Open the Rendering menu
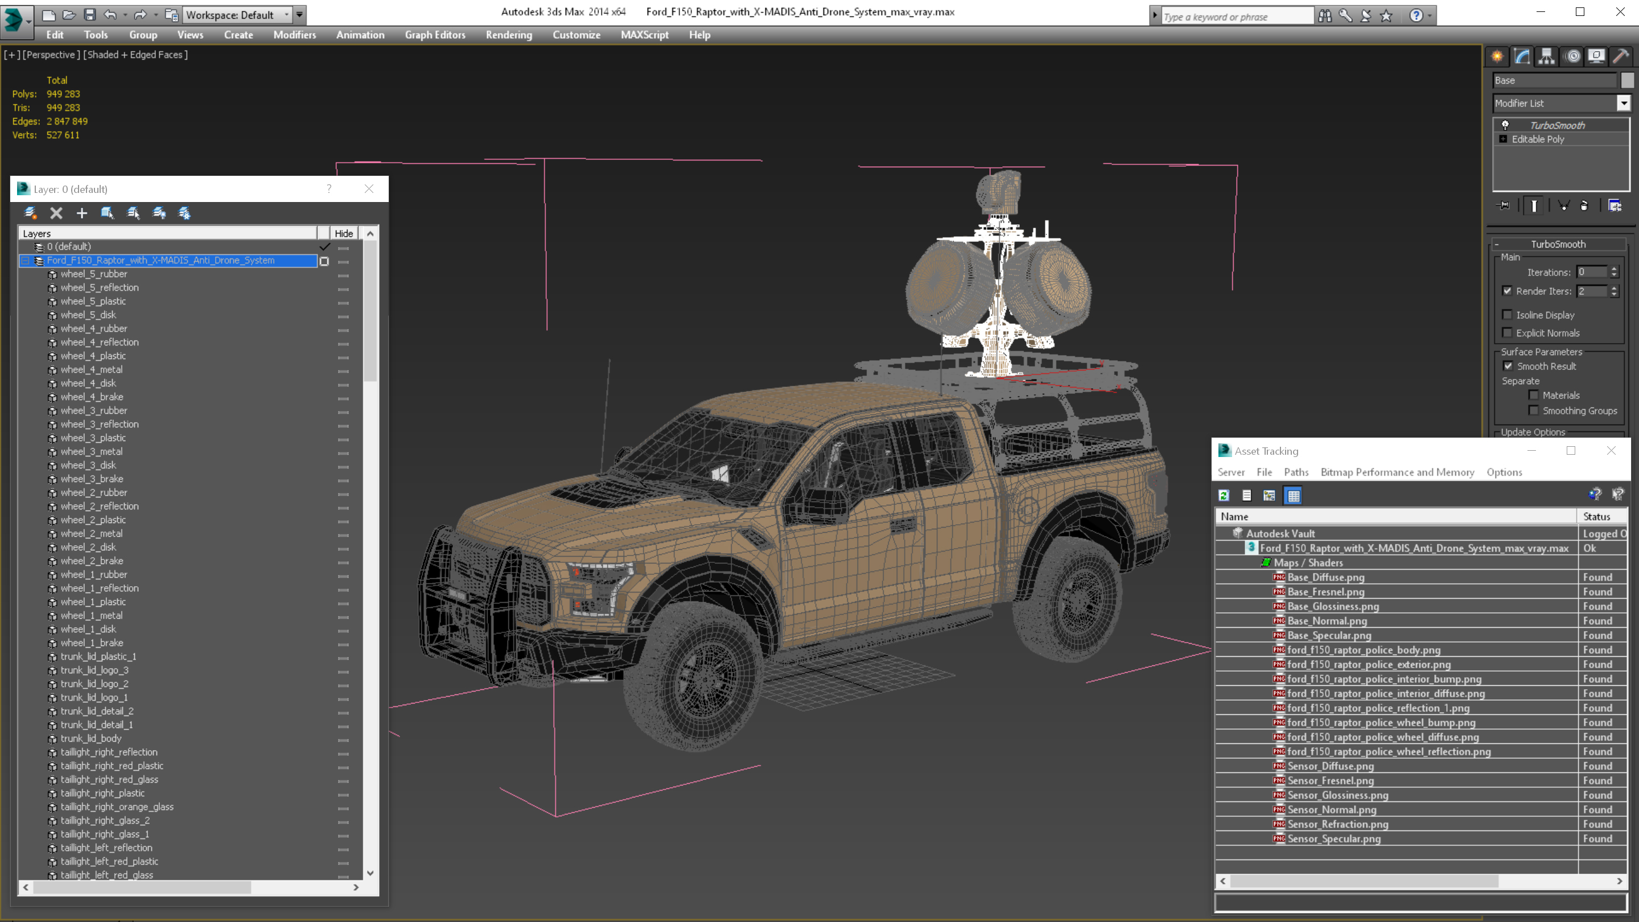 [509, 35]
